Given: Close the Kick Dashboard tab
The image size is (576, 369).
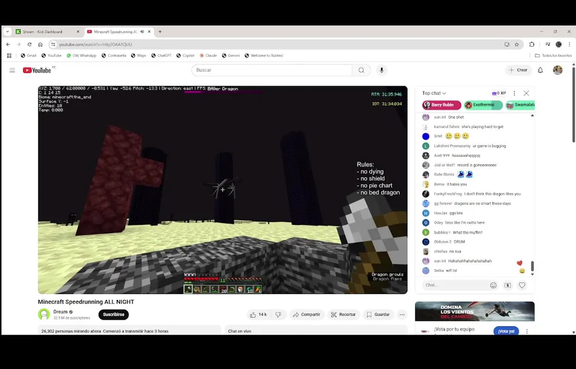Looking at the screenshot, I should tap(78, 32).
